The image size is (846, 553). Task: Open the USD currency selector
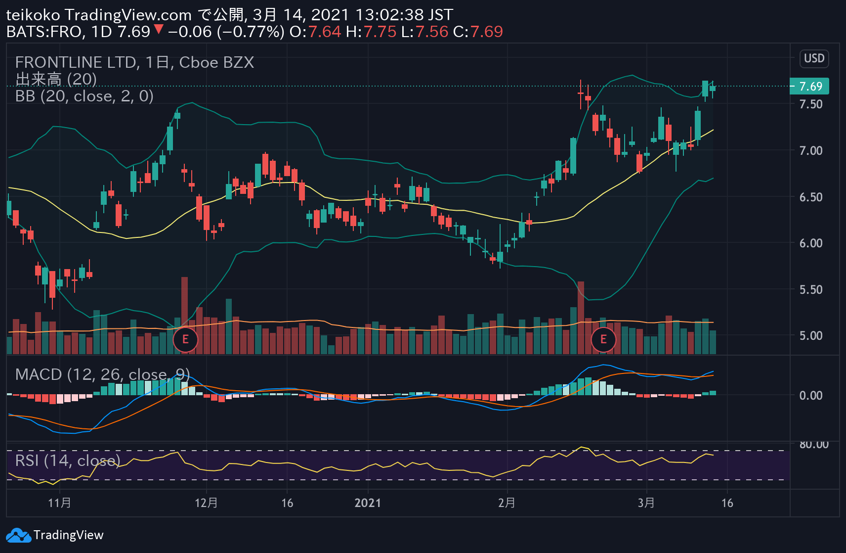tap(814, 58)
